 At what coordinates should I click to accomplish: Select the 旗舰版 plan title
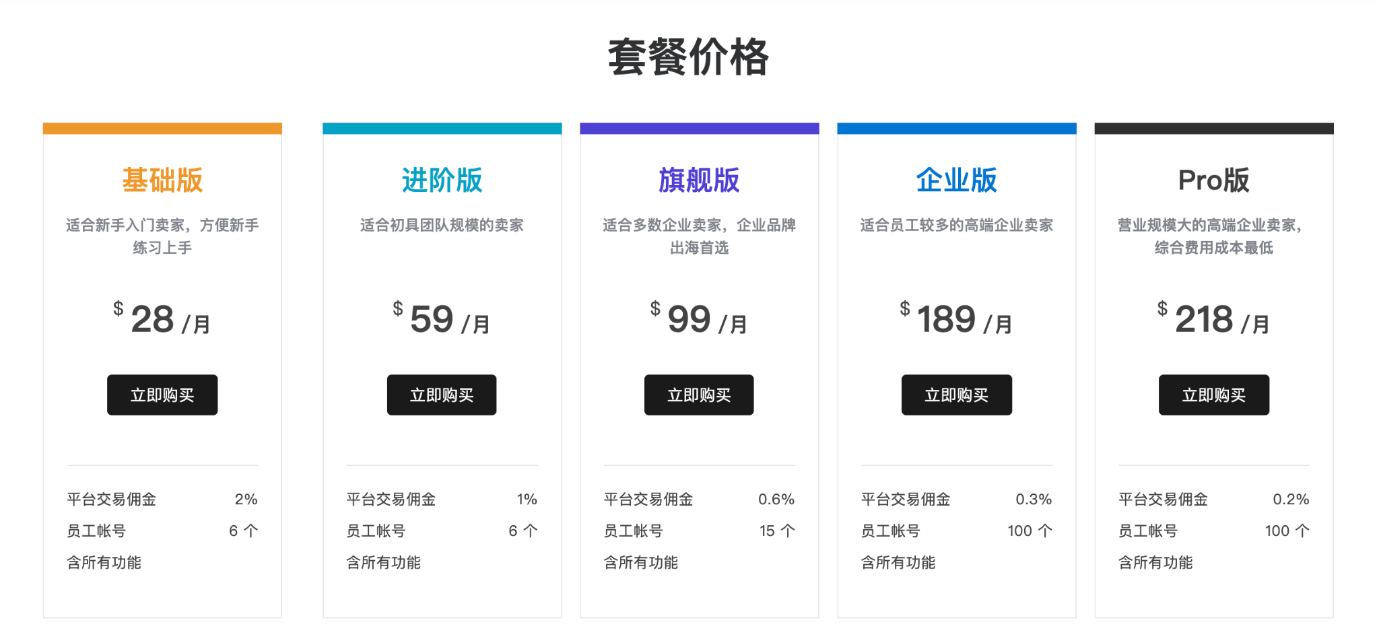tap(699, 179)
